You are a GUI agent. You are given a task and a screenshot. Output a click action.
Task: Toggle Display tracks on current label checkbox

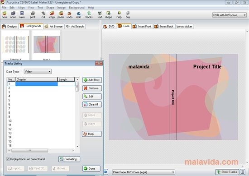click(8, 159)
